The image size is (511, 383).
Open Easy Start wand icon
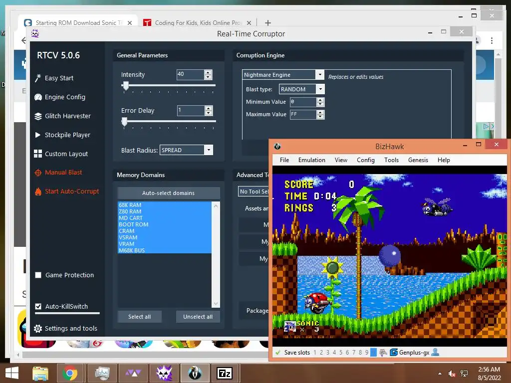pyautogui.click(x=38, y=78)
